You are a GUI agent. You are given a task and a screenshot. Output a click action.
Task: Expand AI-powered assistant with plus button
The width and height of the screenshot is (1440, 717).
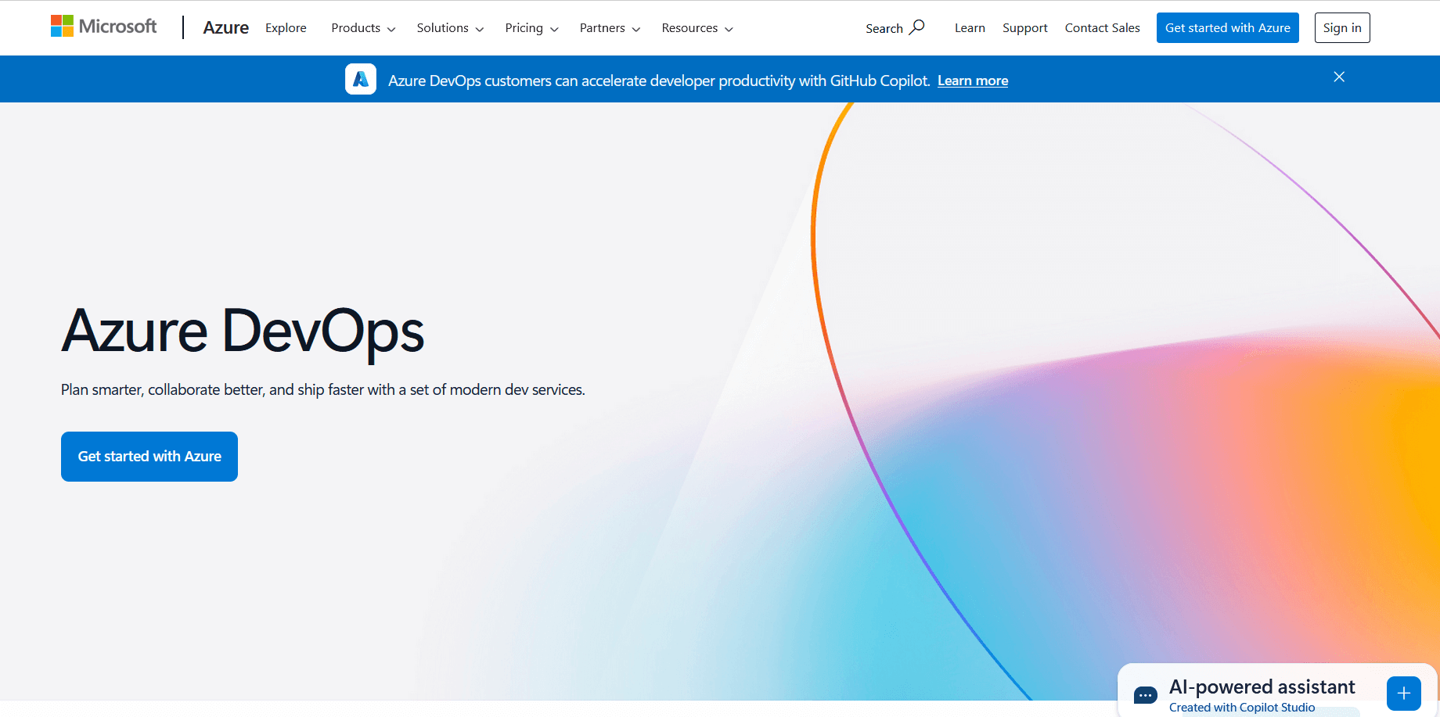(1403, 694)
